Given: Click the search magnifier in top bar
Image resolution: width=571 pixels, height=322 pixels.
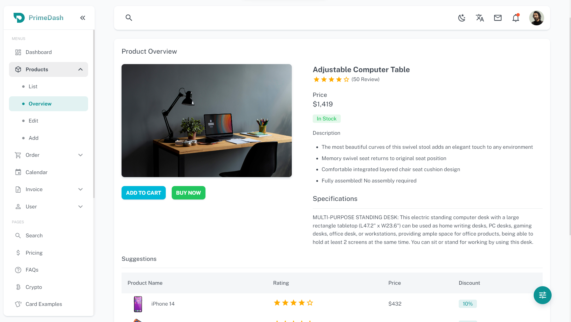Looking at the screenshot, I should pos(129,18).
